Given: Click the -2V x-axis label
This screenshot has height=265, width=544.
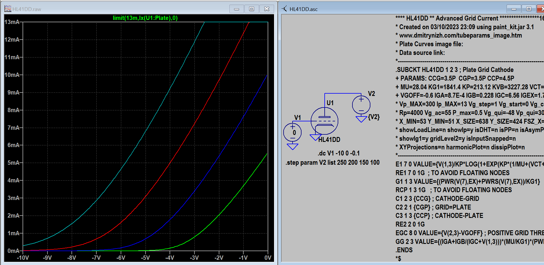Looking at the screenshot, I should click(219, 258).
